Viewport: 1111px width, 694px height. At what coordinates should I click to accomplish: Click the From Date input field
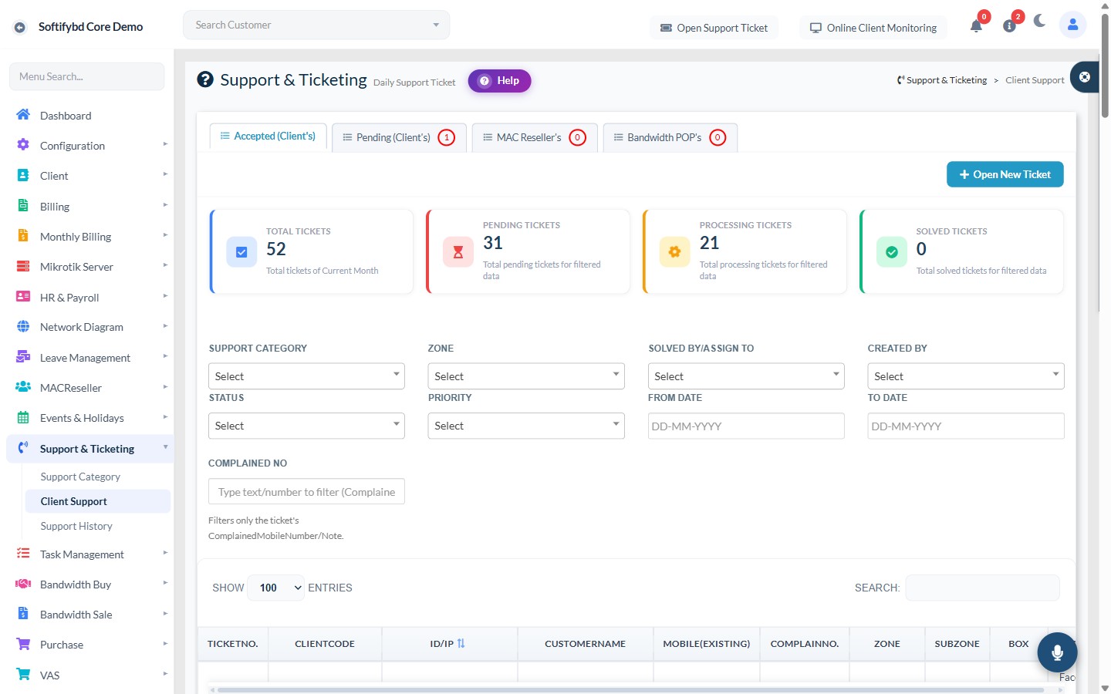[746, 426]
